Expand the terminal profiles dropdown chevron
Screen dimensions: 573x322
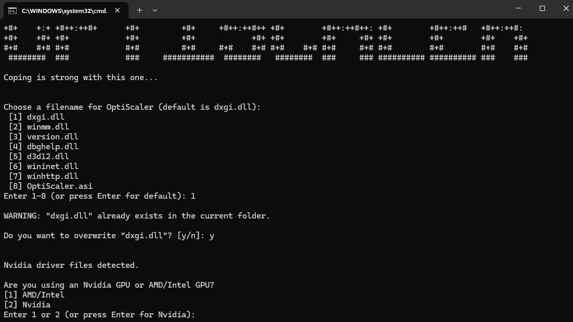[155, 10]
